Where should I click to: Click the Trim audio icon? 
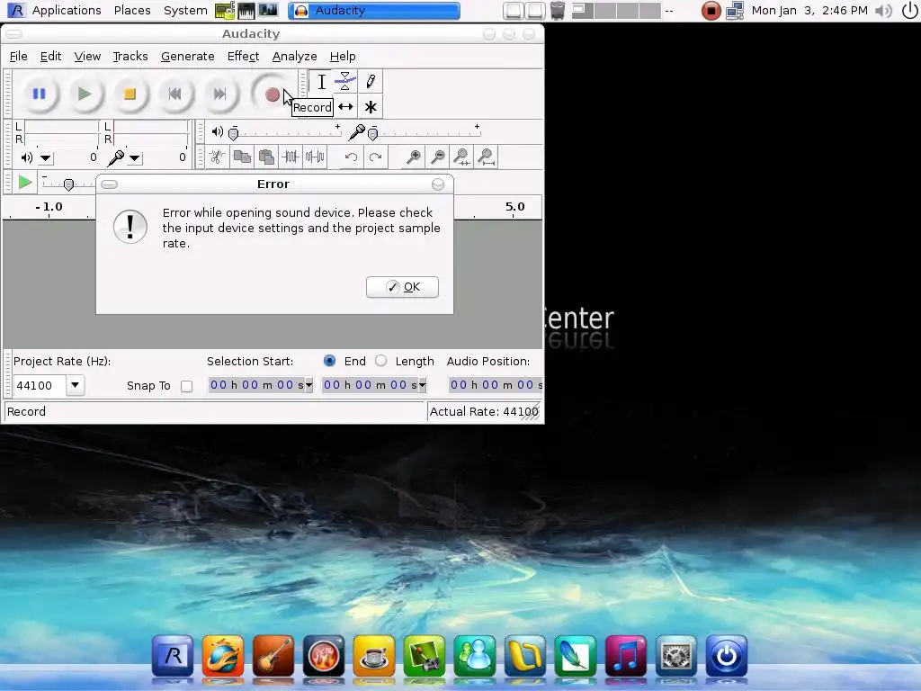coord(291,157)
